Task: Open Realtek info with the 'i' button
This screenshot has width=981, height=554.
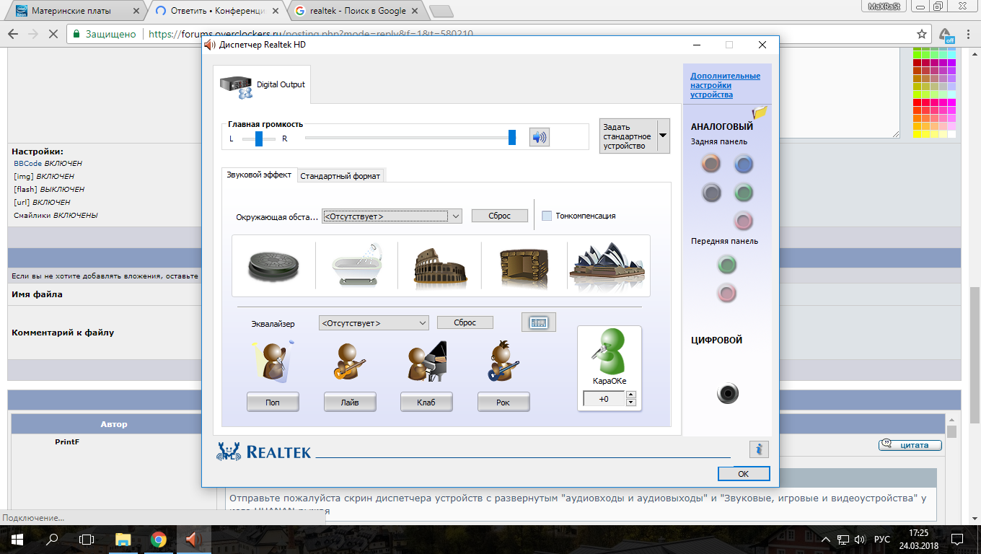Action: (759, 449)
